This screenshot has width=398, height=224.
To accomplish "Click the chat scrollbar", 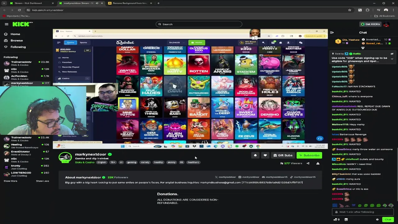I will (x=397, y=174).
